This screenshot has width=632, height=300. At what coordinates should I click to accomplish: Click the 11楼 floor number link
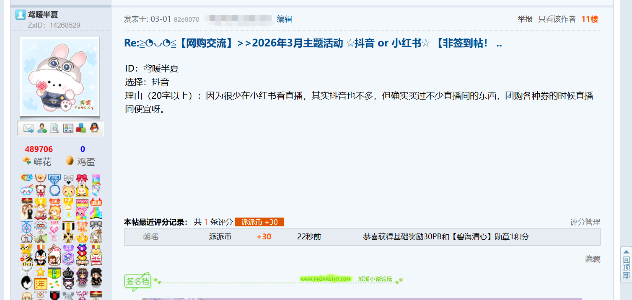(x=590, y=19)
